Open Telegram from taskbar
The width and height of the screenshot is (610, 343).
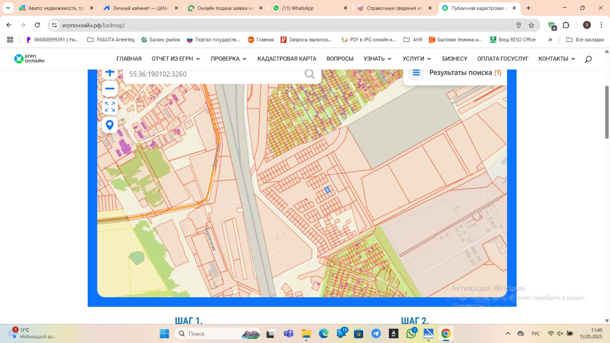pyautogui.click(x=376, y=333)
